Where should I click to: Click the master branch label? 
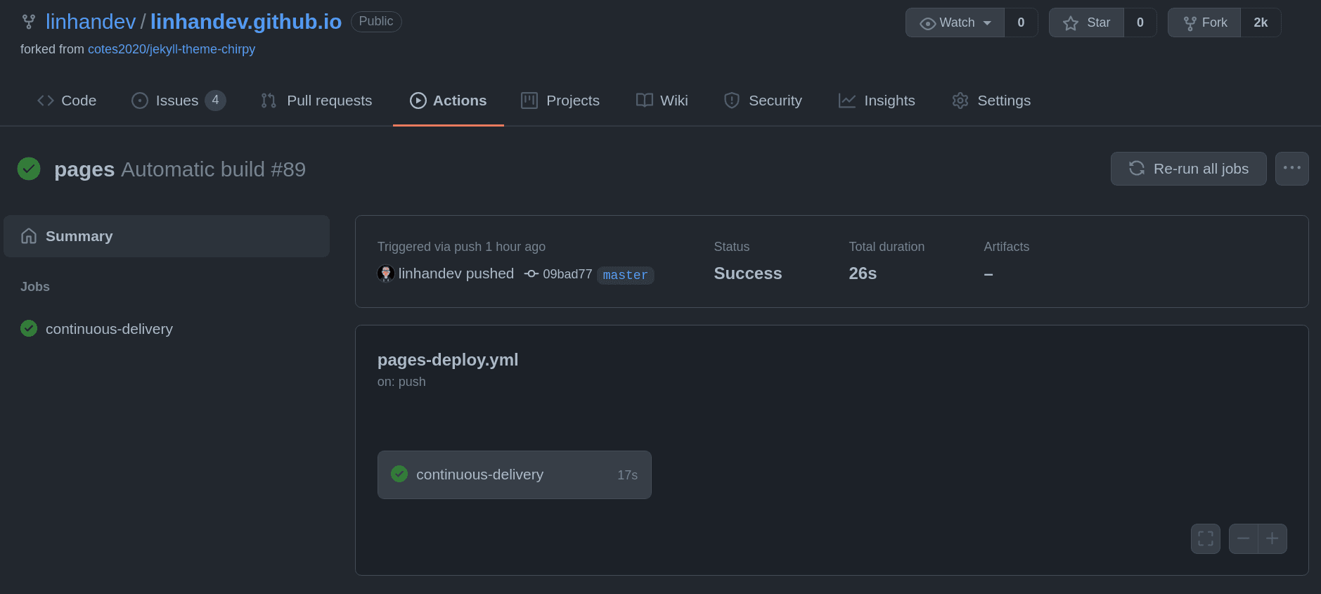click(x=625, y=275)
